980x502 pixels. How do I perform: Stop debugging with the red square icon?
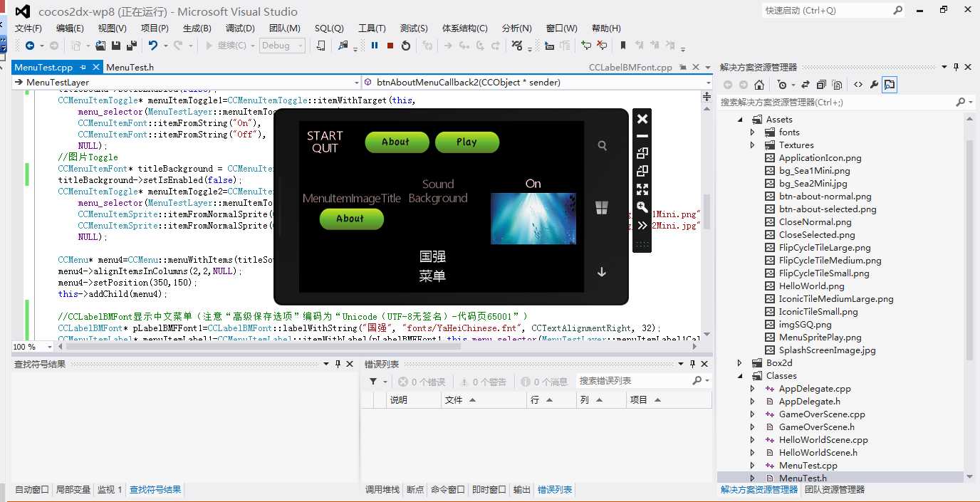coord(390,46)
